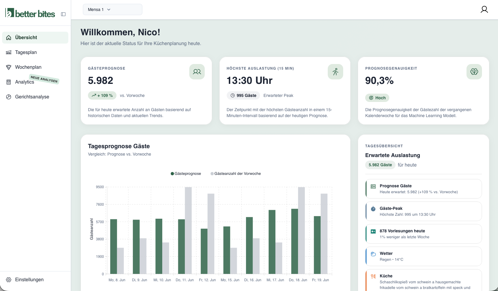The image size is (498, 291).
Task: Open the user profile icon
Action: 484,9
